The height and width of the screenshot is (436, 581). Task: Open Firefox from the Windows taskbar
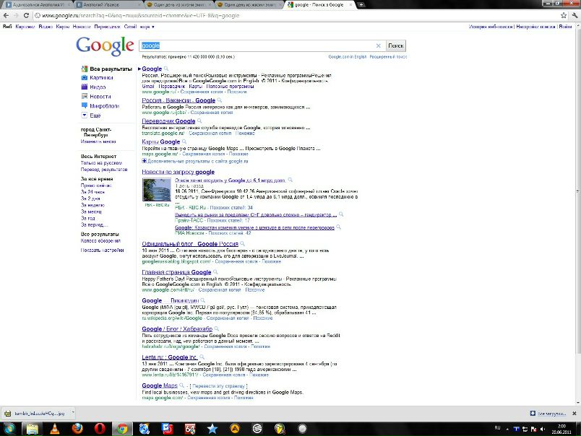(x=77, y=428)
